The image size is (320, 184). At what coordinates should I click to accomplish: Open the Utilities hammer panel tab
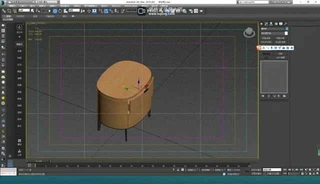[285, 24]
